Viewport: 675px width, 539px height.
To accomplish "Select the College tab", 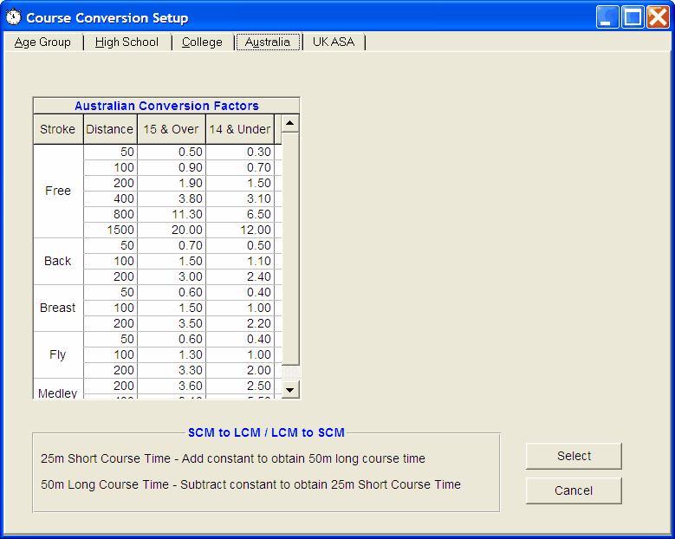I will pyautogui.click(x=202, y=42).
